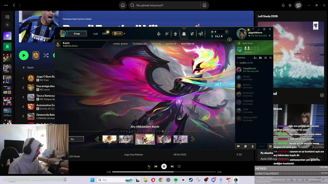Toggle League voice microphone mute
Viewport: 328px width, 184px height.
pos(253,146)
